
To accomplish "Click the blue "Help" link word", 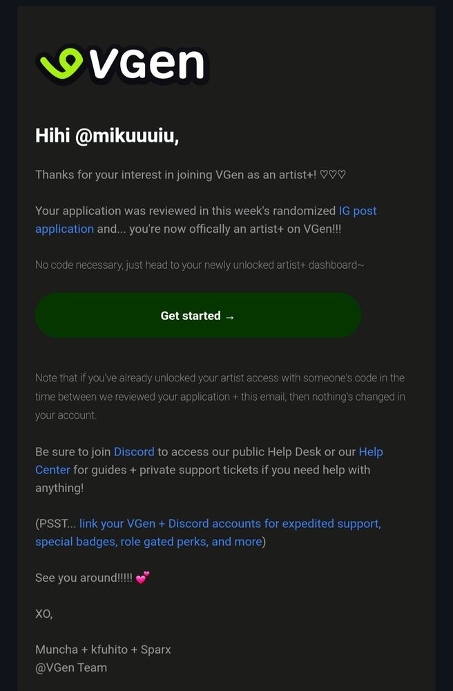I will point(371,452).
